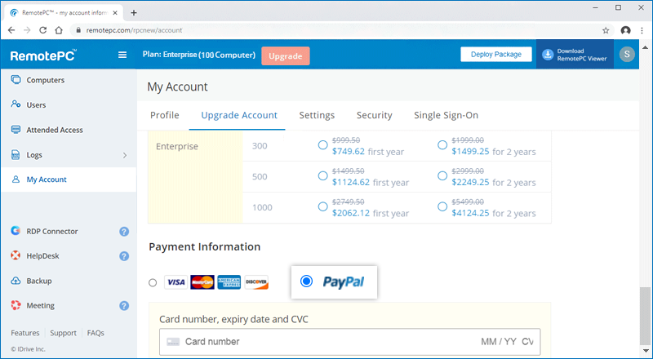The image size is (653, 359).
Task: Open help for HelpDesk
Action: coord(124,255)
